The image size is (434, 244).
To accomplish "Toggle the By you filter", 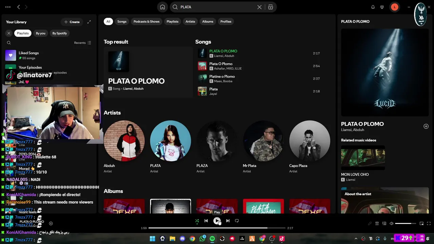I will [41, 33].
